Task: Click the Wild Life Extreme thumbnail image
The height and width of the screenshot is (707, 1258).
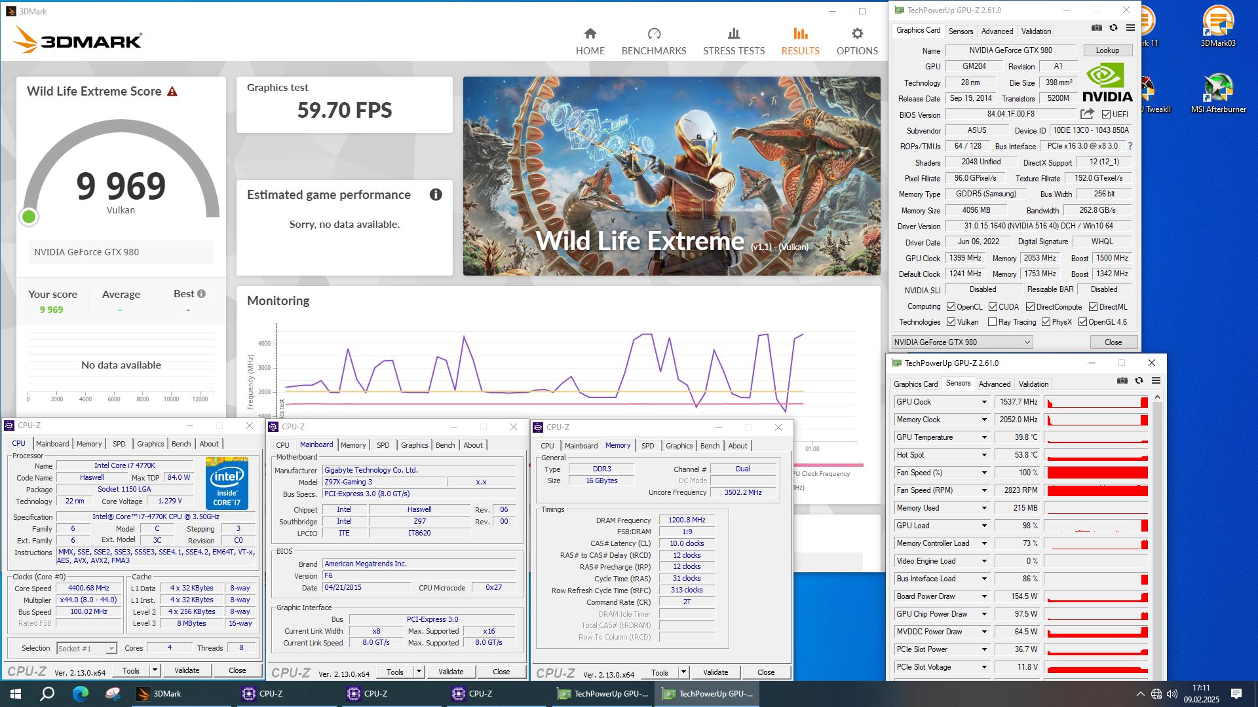Action: (x=672, y=176)
